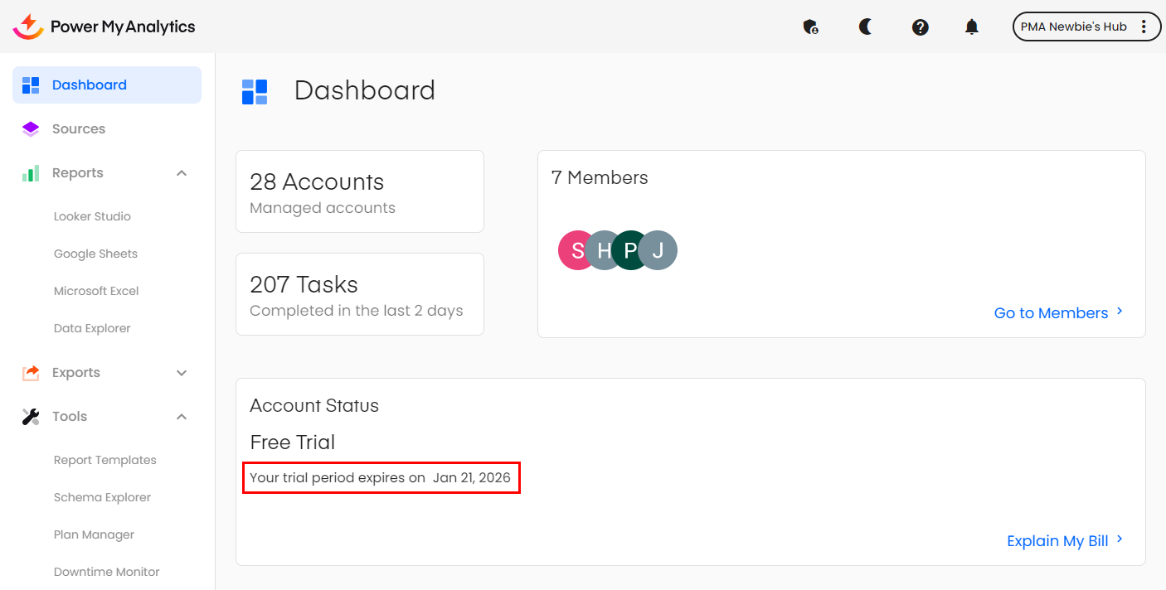Click the Tools wrench icon
1166x590 pixels.
31,417
